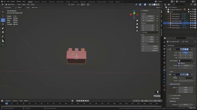Toggle Array modifier Merge checkbox
Viewport: 197px width, 110px height.
(x=171, y=101)
